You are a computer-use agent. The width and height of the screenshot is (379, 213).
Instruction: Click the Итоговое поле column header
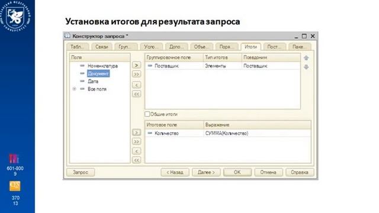(174, 125)
